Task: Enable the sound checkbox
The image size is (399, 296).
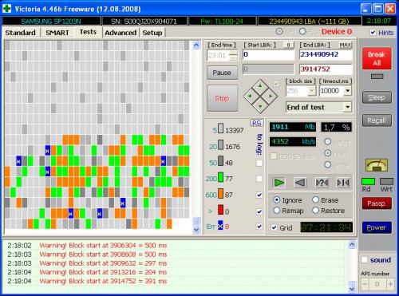Action: click(x=364, y=259)
